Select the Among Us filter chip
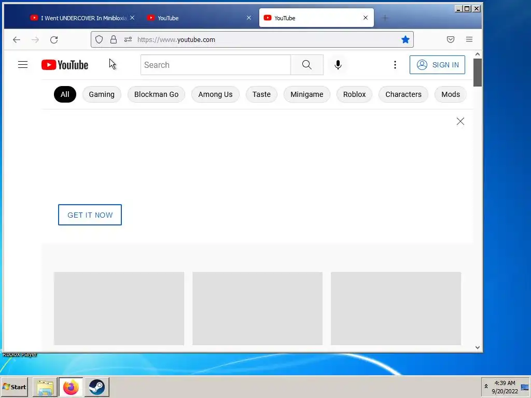 tap(215, 94)
